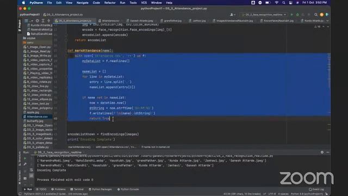Open the Project view selector dropdown
Image resolution: width=348 pixels, height=196 pixels.
click(x=28, y=21)
